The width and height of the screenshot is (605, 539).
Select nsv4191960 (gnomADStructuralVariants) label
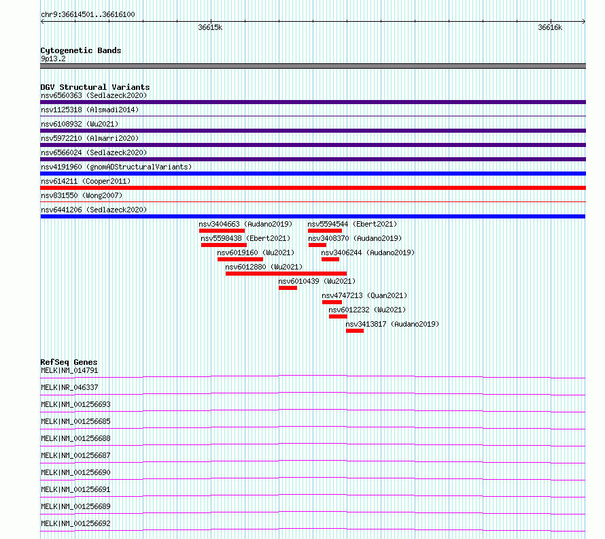click(x=116, y=167)
